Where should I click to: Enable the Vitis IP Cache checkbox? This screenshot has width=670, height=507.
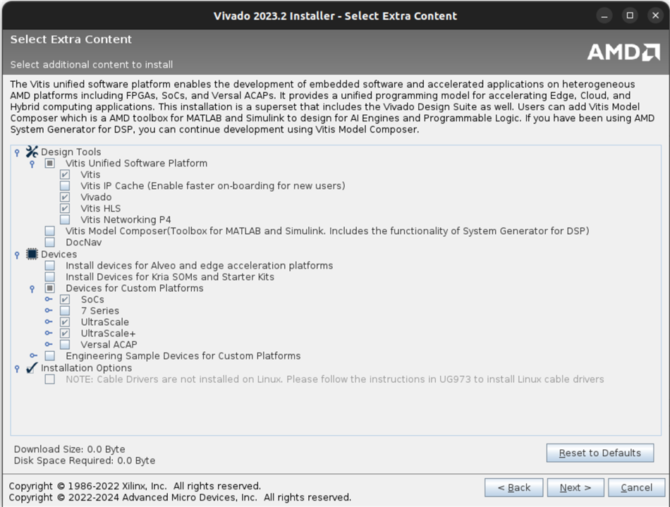(65, 185)
